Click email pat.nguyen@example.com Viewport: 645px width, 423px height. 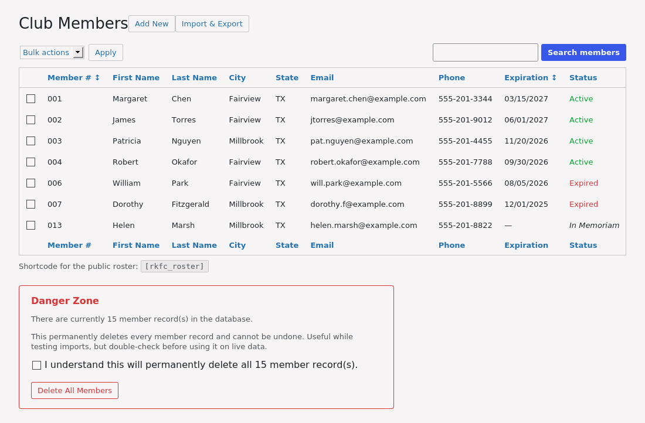pos(362,141)
